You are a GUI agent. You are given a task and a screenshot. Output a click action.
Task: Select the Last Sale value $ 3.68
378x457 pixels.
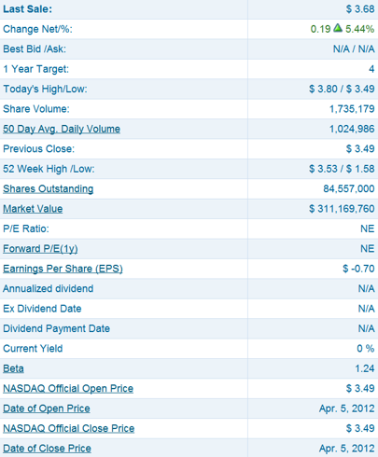[x=360, y=9]
